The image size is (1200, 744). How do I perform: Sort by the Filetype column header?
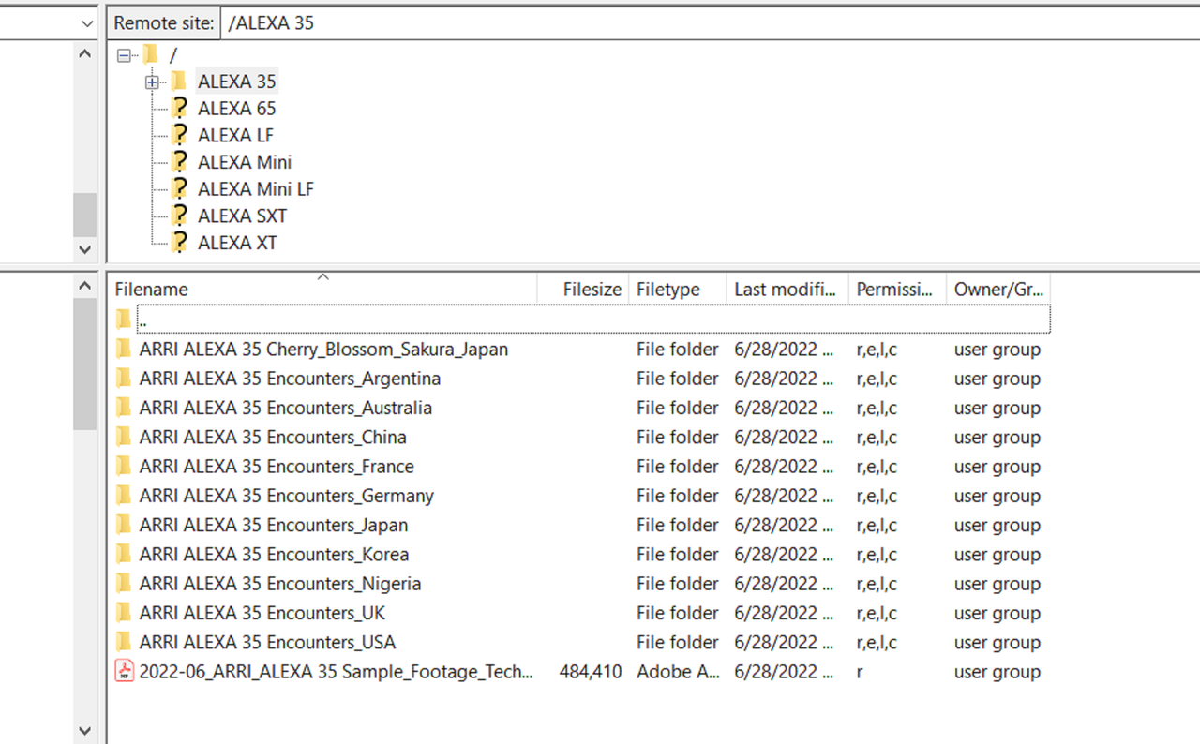click(678, 290)
